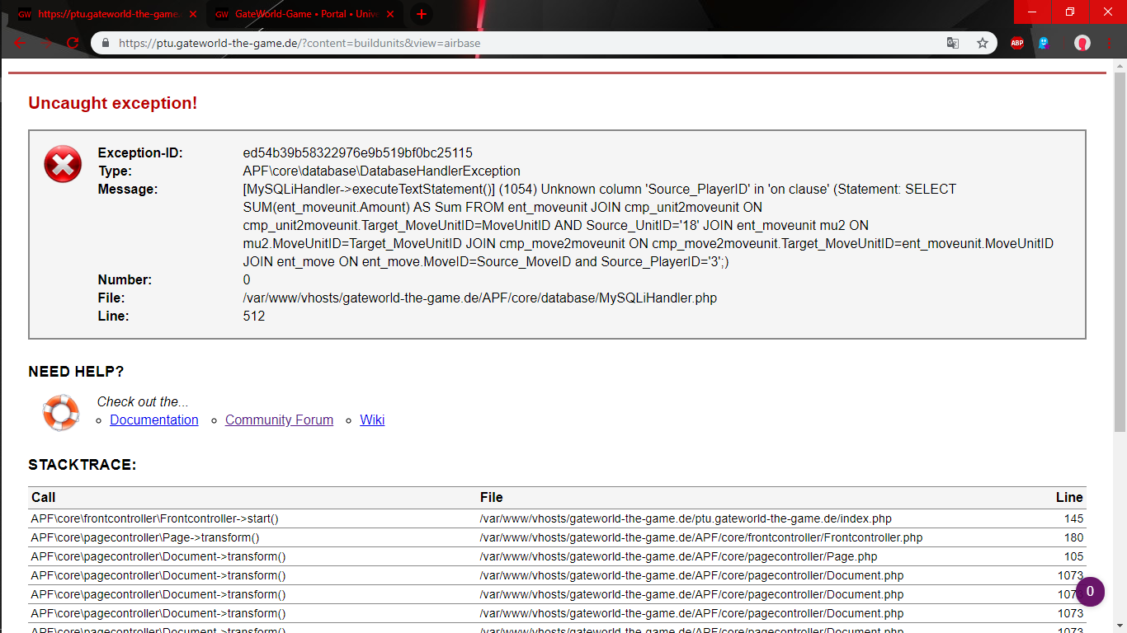Click the lifebuoy help icon

[60, 412]
